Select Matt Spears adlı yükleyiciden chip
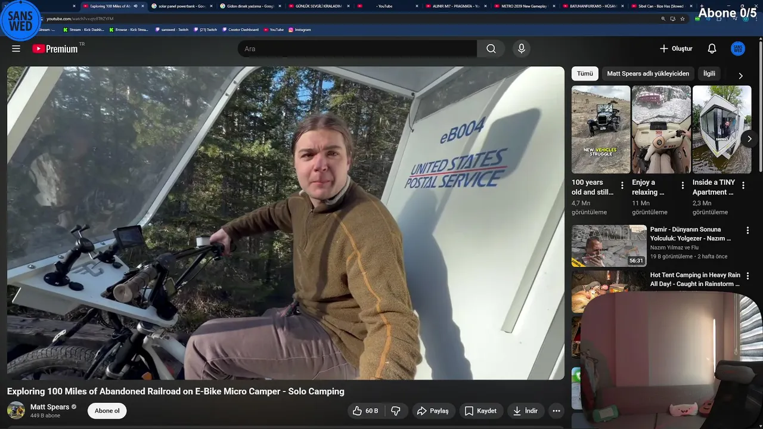Viewport: 763px width, 429px height. click(x=648, y=74)
